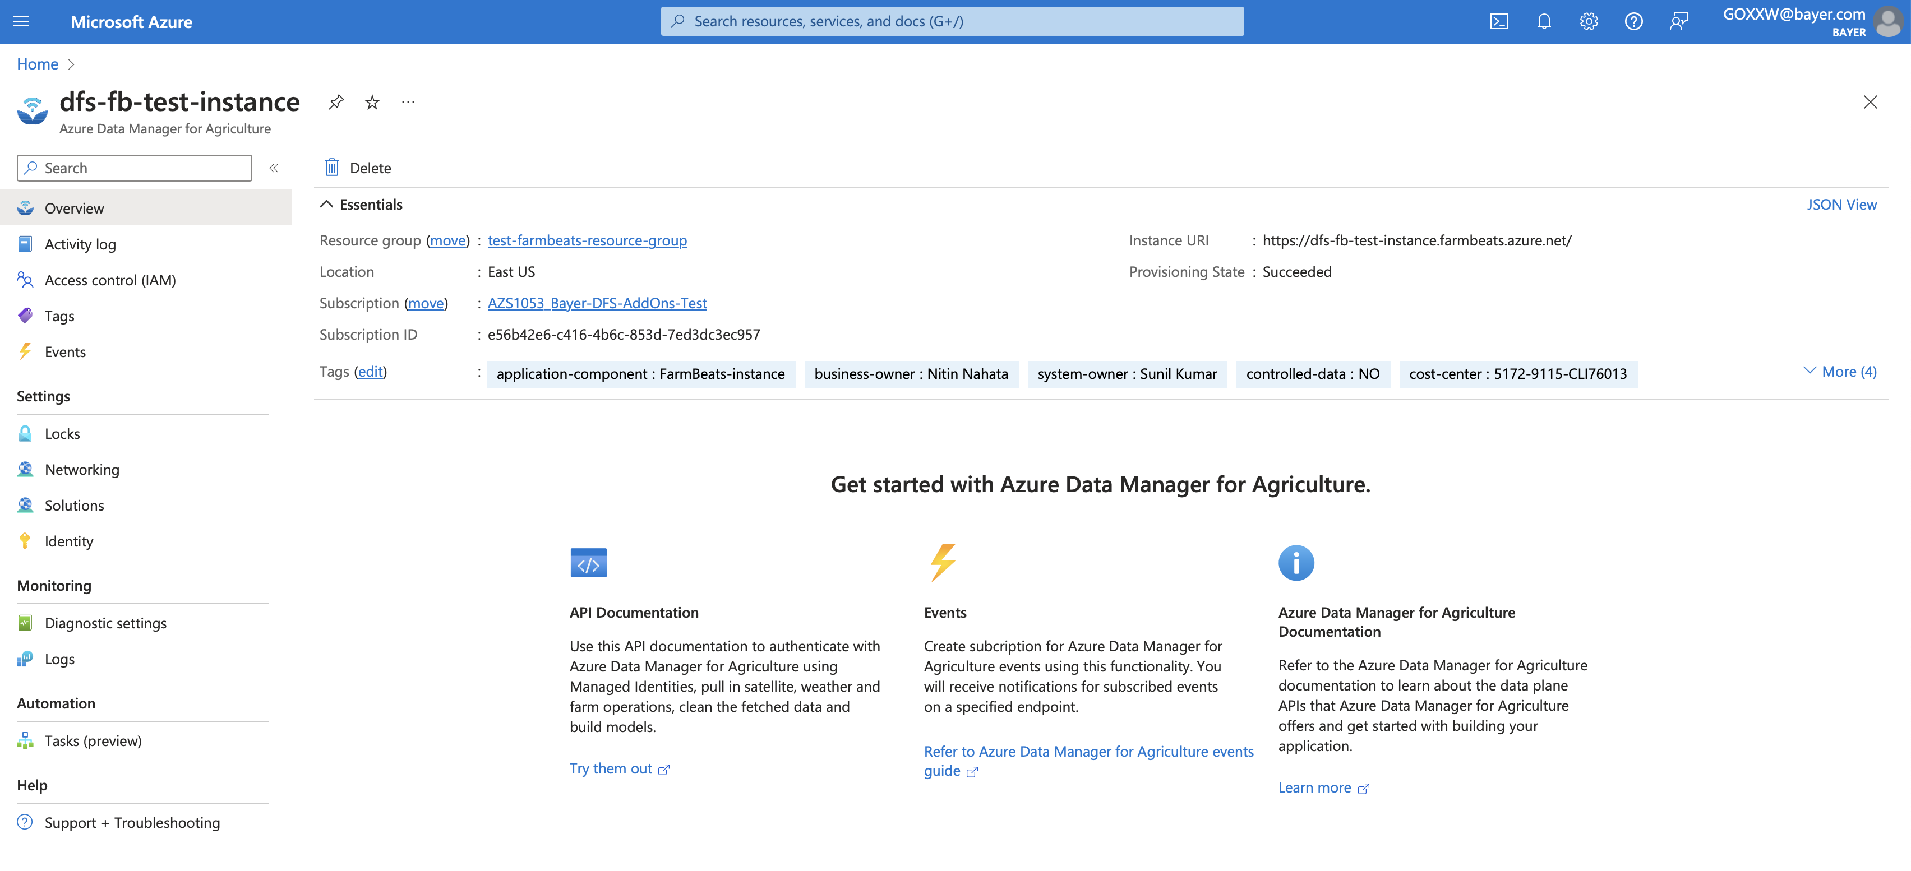Focus the sidebar Search box
The width and height of the screenshot is (1911, 871).
pyautogui.click(x=134, y=168)
